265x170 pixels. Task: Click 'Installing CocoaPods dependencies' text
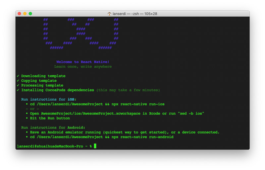coord(58,90)
